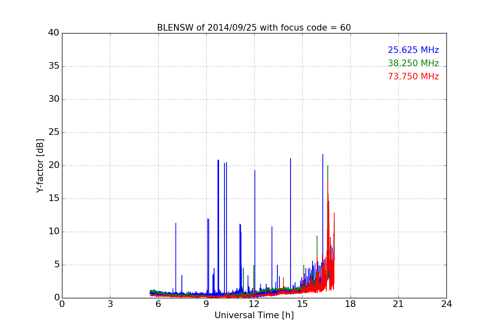The height and width of the screenshot is (331, 496).
Task: Click the y-axis tick label 25
Action: [x=54, y=132]
